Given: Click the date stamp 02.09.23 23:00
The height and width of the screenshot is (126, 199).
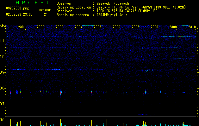Looking at the screenshot, I should (x=19, y=14).
